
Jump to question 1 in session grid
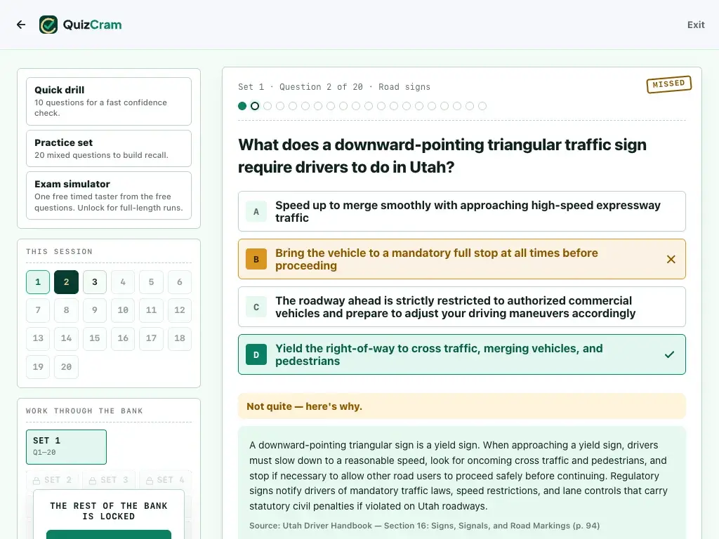click(x=38, y=282)
